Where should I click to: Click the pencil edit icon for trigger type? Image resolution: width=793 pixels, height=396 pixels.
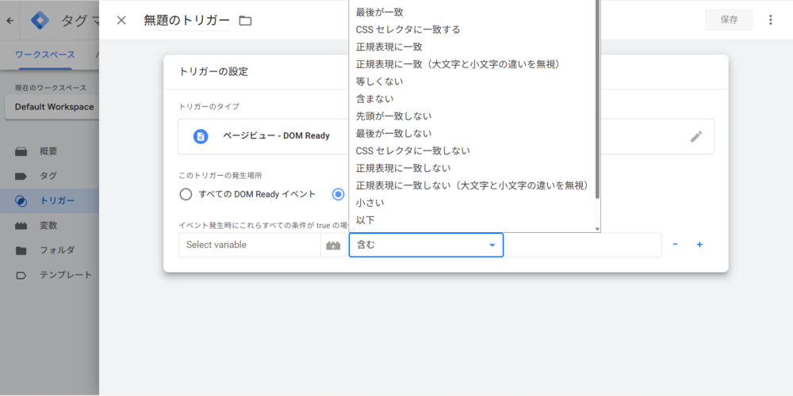tap(695, 136)
